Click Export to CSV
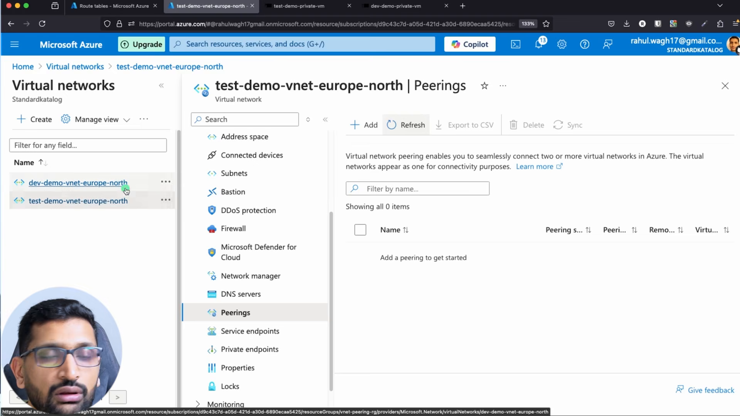The height and width of the screenshot is (416, 740). coord(464,125)
